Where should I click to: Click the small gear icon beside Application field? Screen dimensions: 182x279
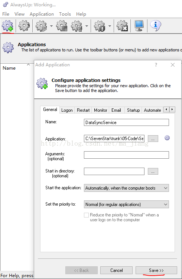point(167,138)
